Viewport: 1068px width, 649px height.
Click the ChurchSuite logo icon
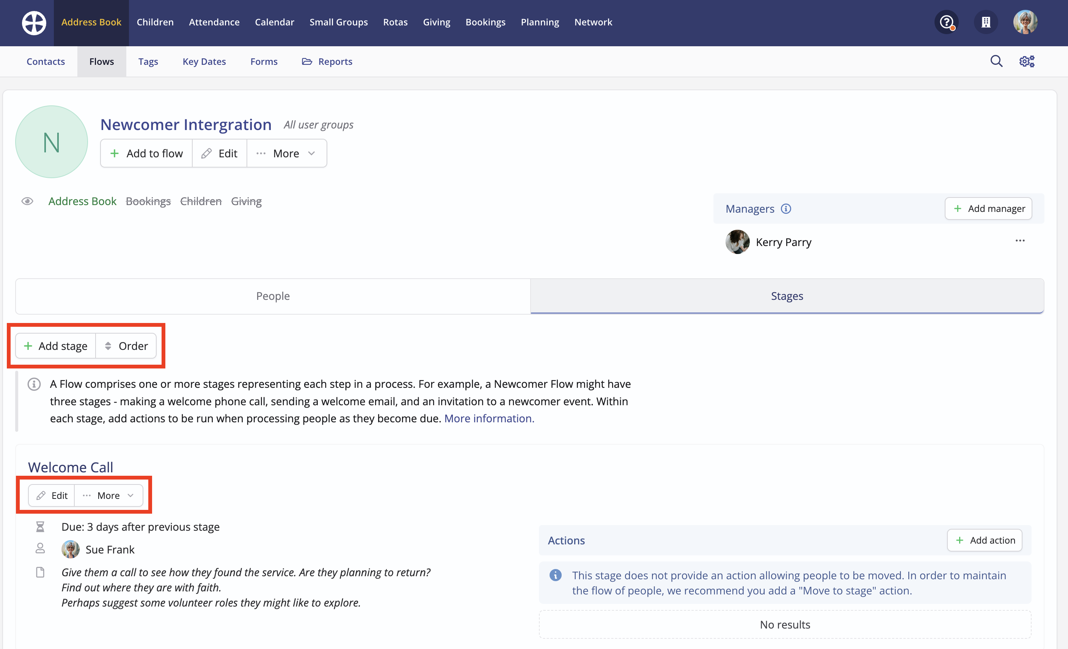(x=34, y=22)
